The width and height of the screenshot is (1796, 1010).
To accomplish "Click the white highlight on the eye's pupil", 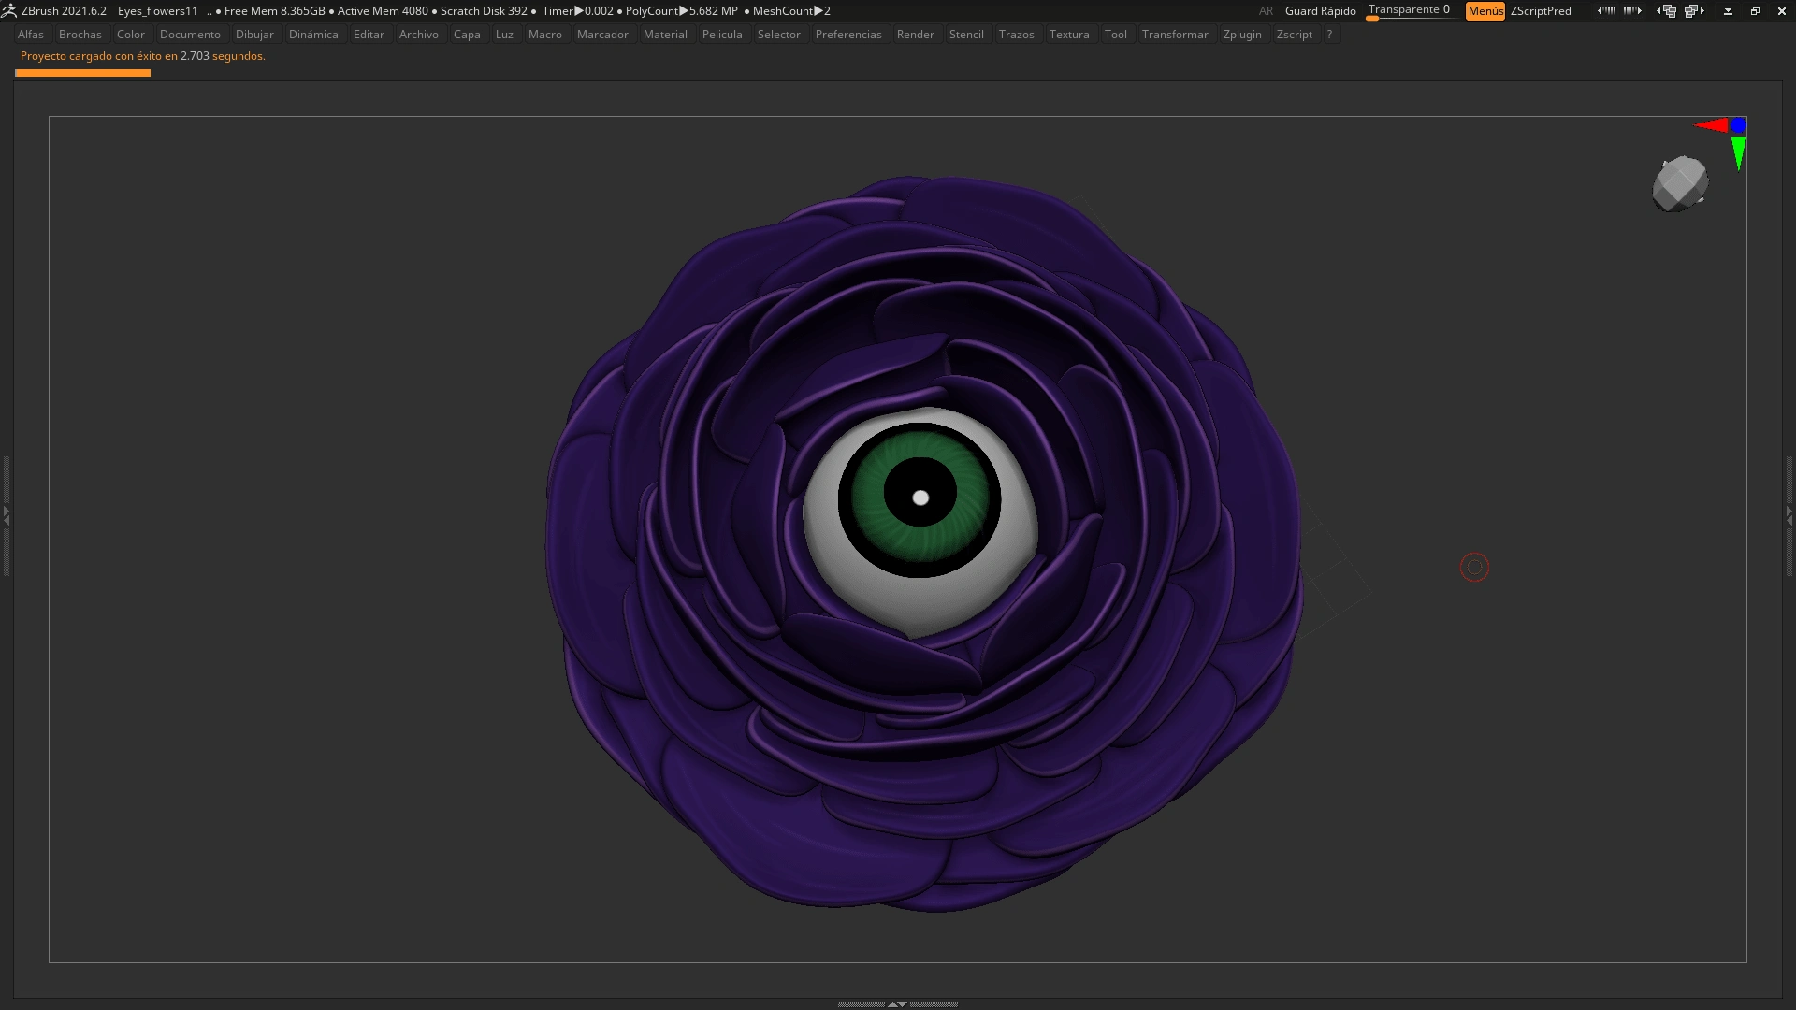I will point(920,498).
